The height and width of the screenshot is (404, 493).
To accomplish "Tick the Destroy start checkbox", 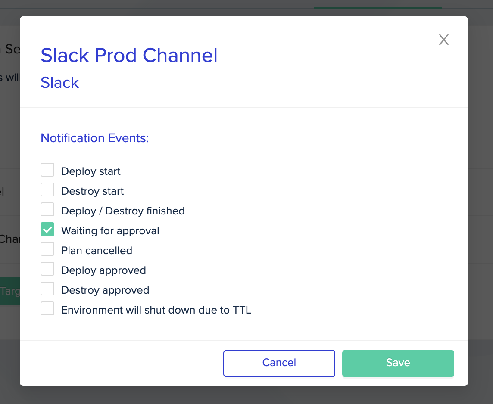I will 47,190.
